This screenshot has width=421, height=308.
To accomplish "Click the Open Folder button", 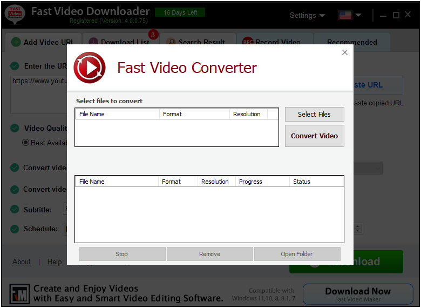I will point(297,254).
